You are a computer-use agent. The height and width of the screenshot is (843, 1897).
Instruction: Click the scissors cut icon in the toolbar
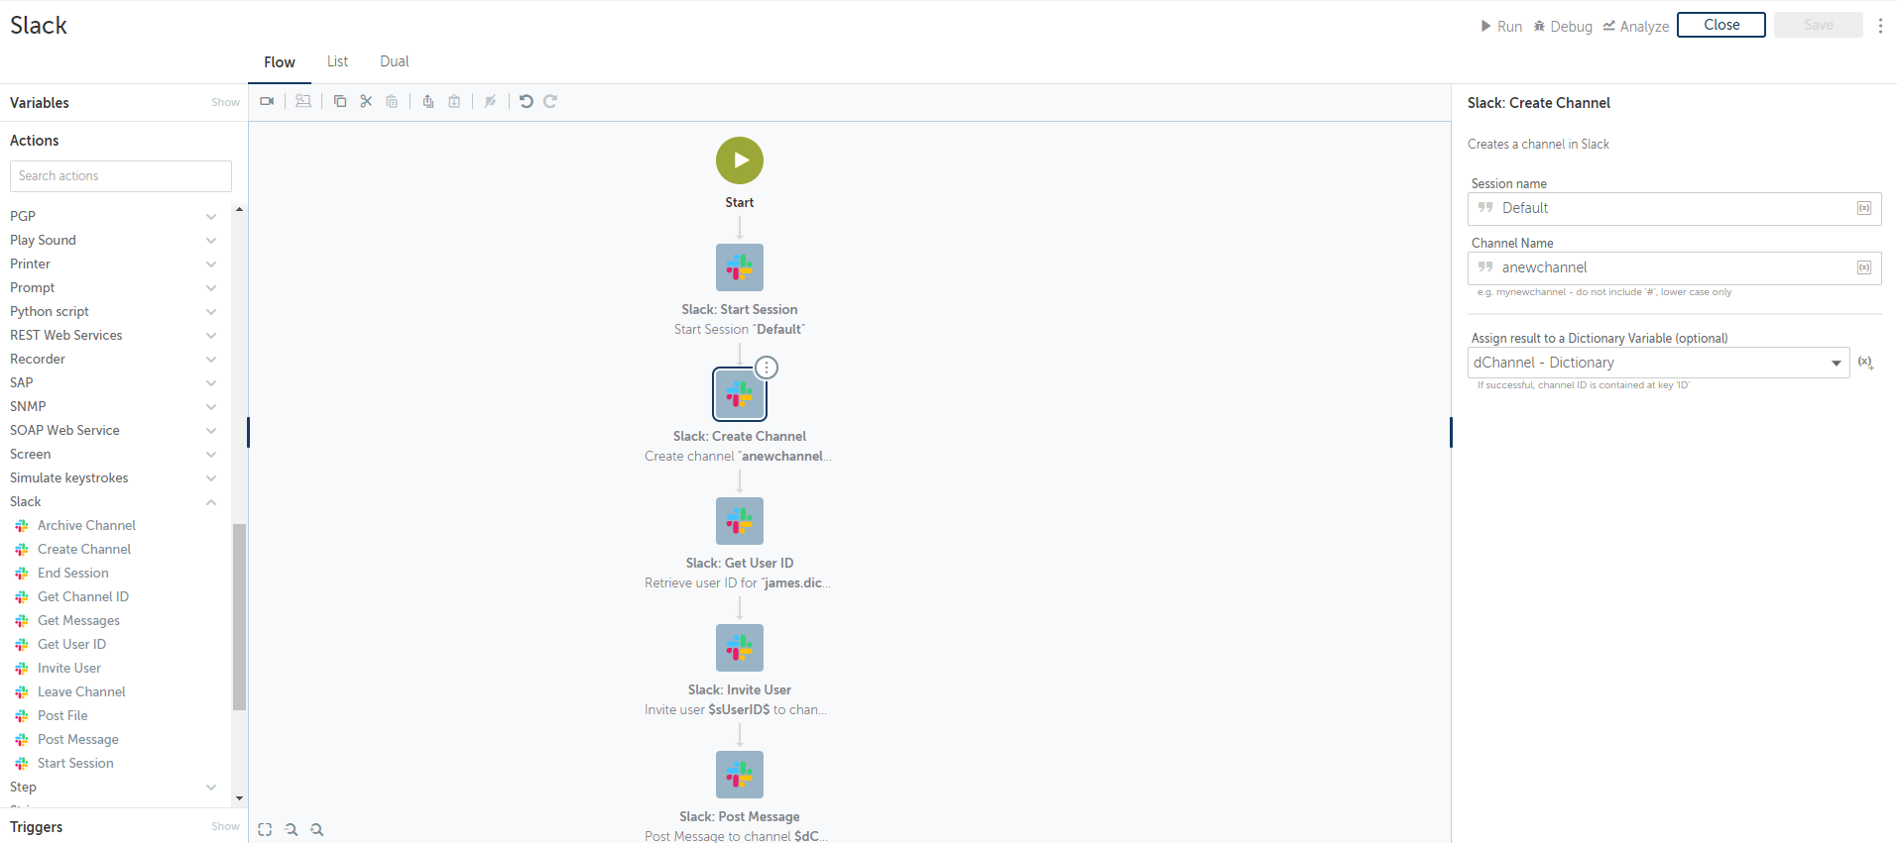366,101
